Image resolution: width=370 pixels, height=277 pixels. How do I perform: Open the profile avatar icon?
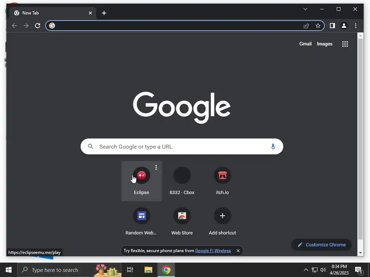(x=344, y=26)
